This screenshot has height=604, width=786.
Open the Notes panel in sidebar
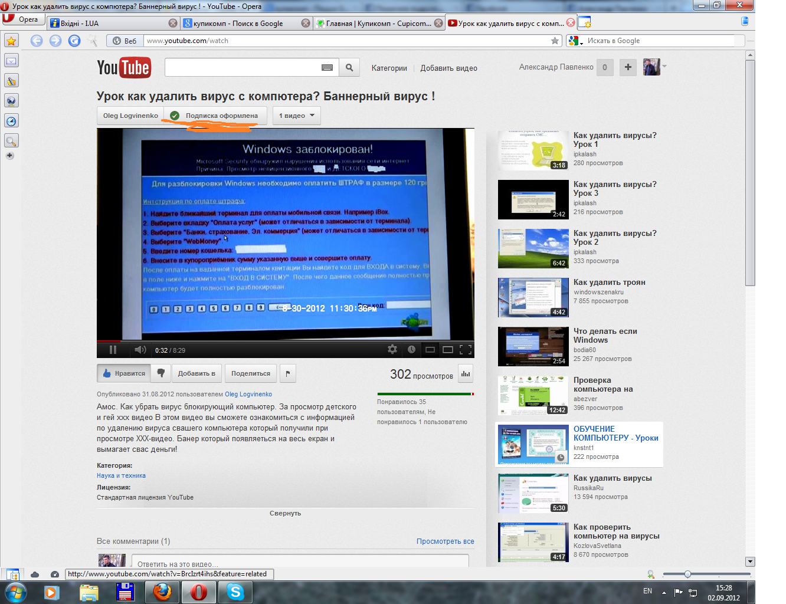(x=11, y=81)
